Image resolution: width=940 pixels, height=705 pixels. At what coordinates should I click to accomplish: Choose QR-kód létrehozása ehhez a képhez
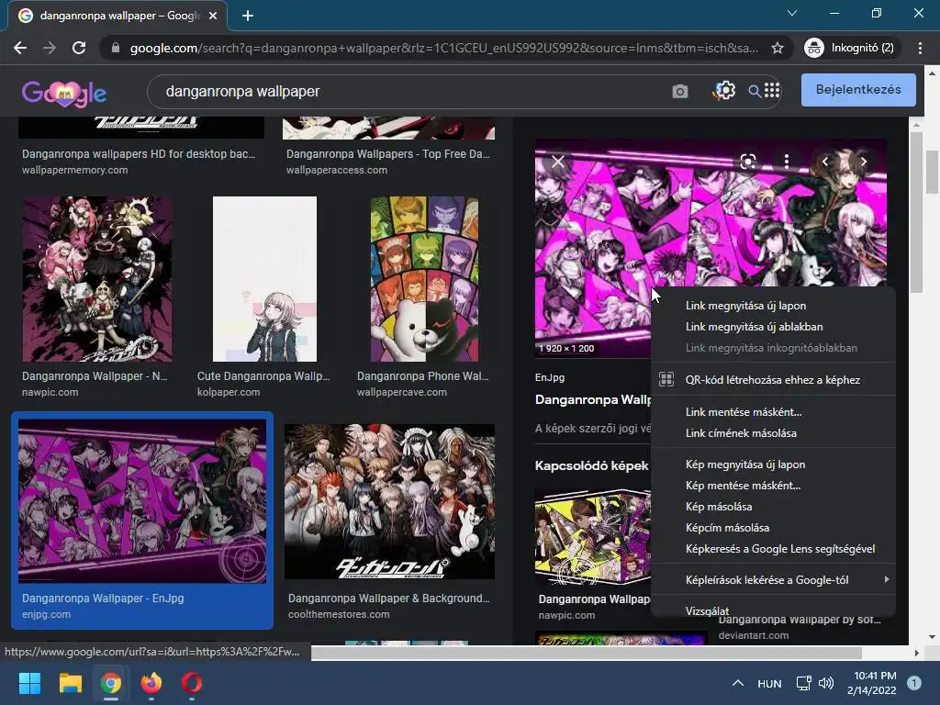coord(773,379)
